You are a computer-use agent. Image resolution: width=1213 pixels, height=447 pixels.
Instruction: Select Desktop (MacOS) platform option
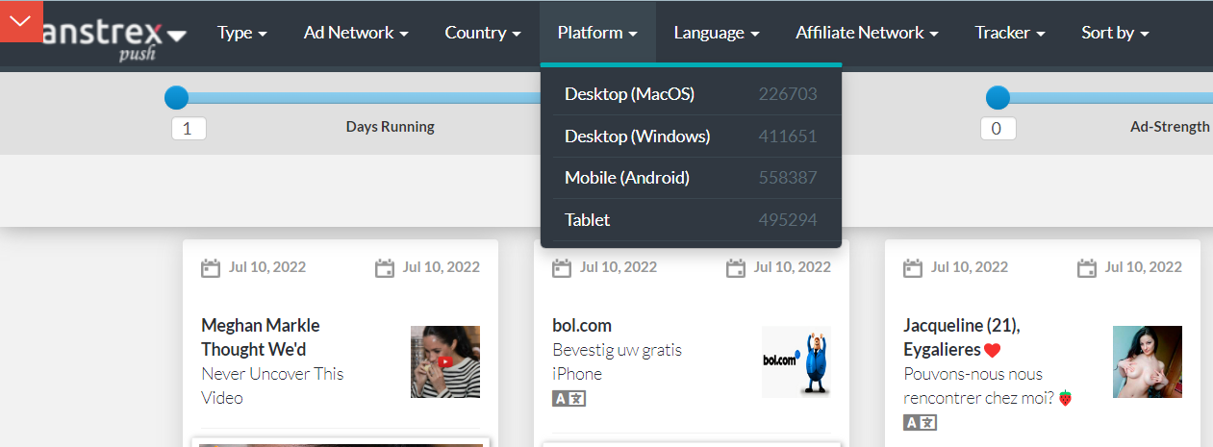[x=629, y=94]
